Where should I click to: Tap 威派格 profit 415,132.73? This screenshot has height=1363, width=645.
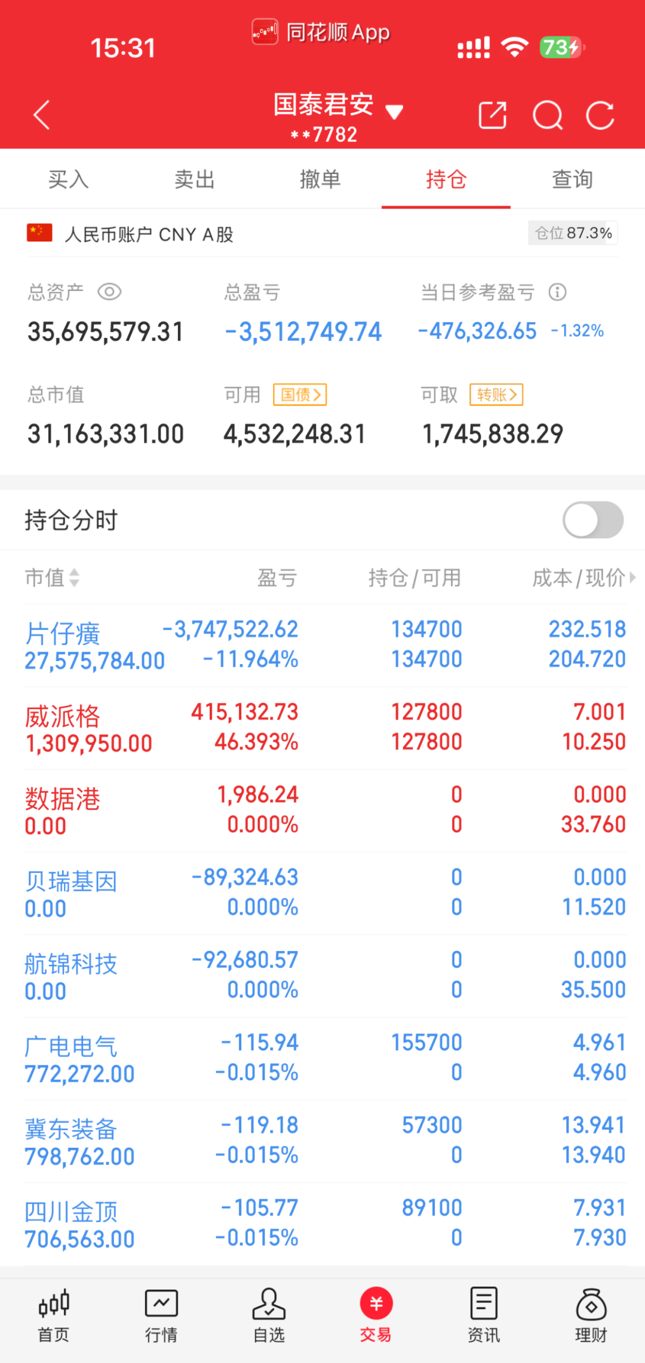(245, 712)
